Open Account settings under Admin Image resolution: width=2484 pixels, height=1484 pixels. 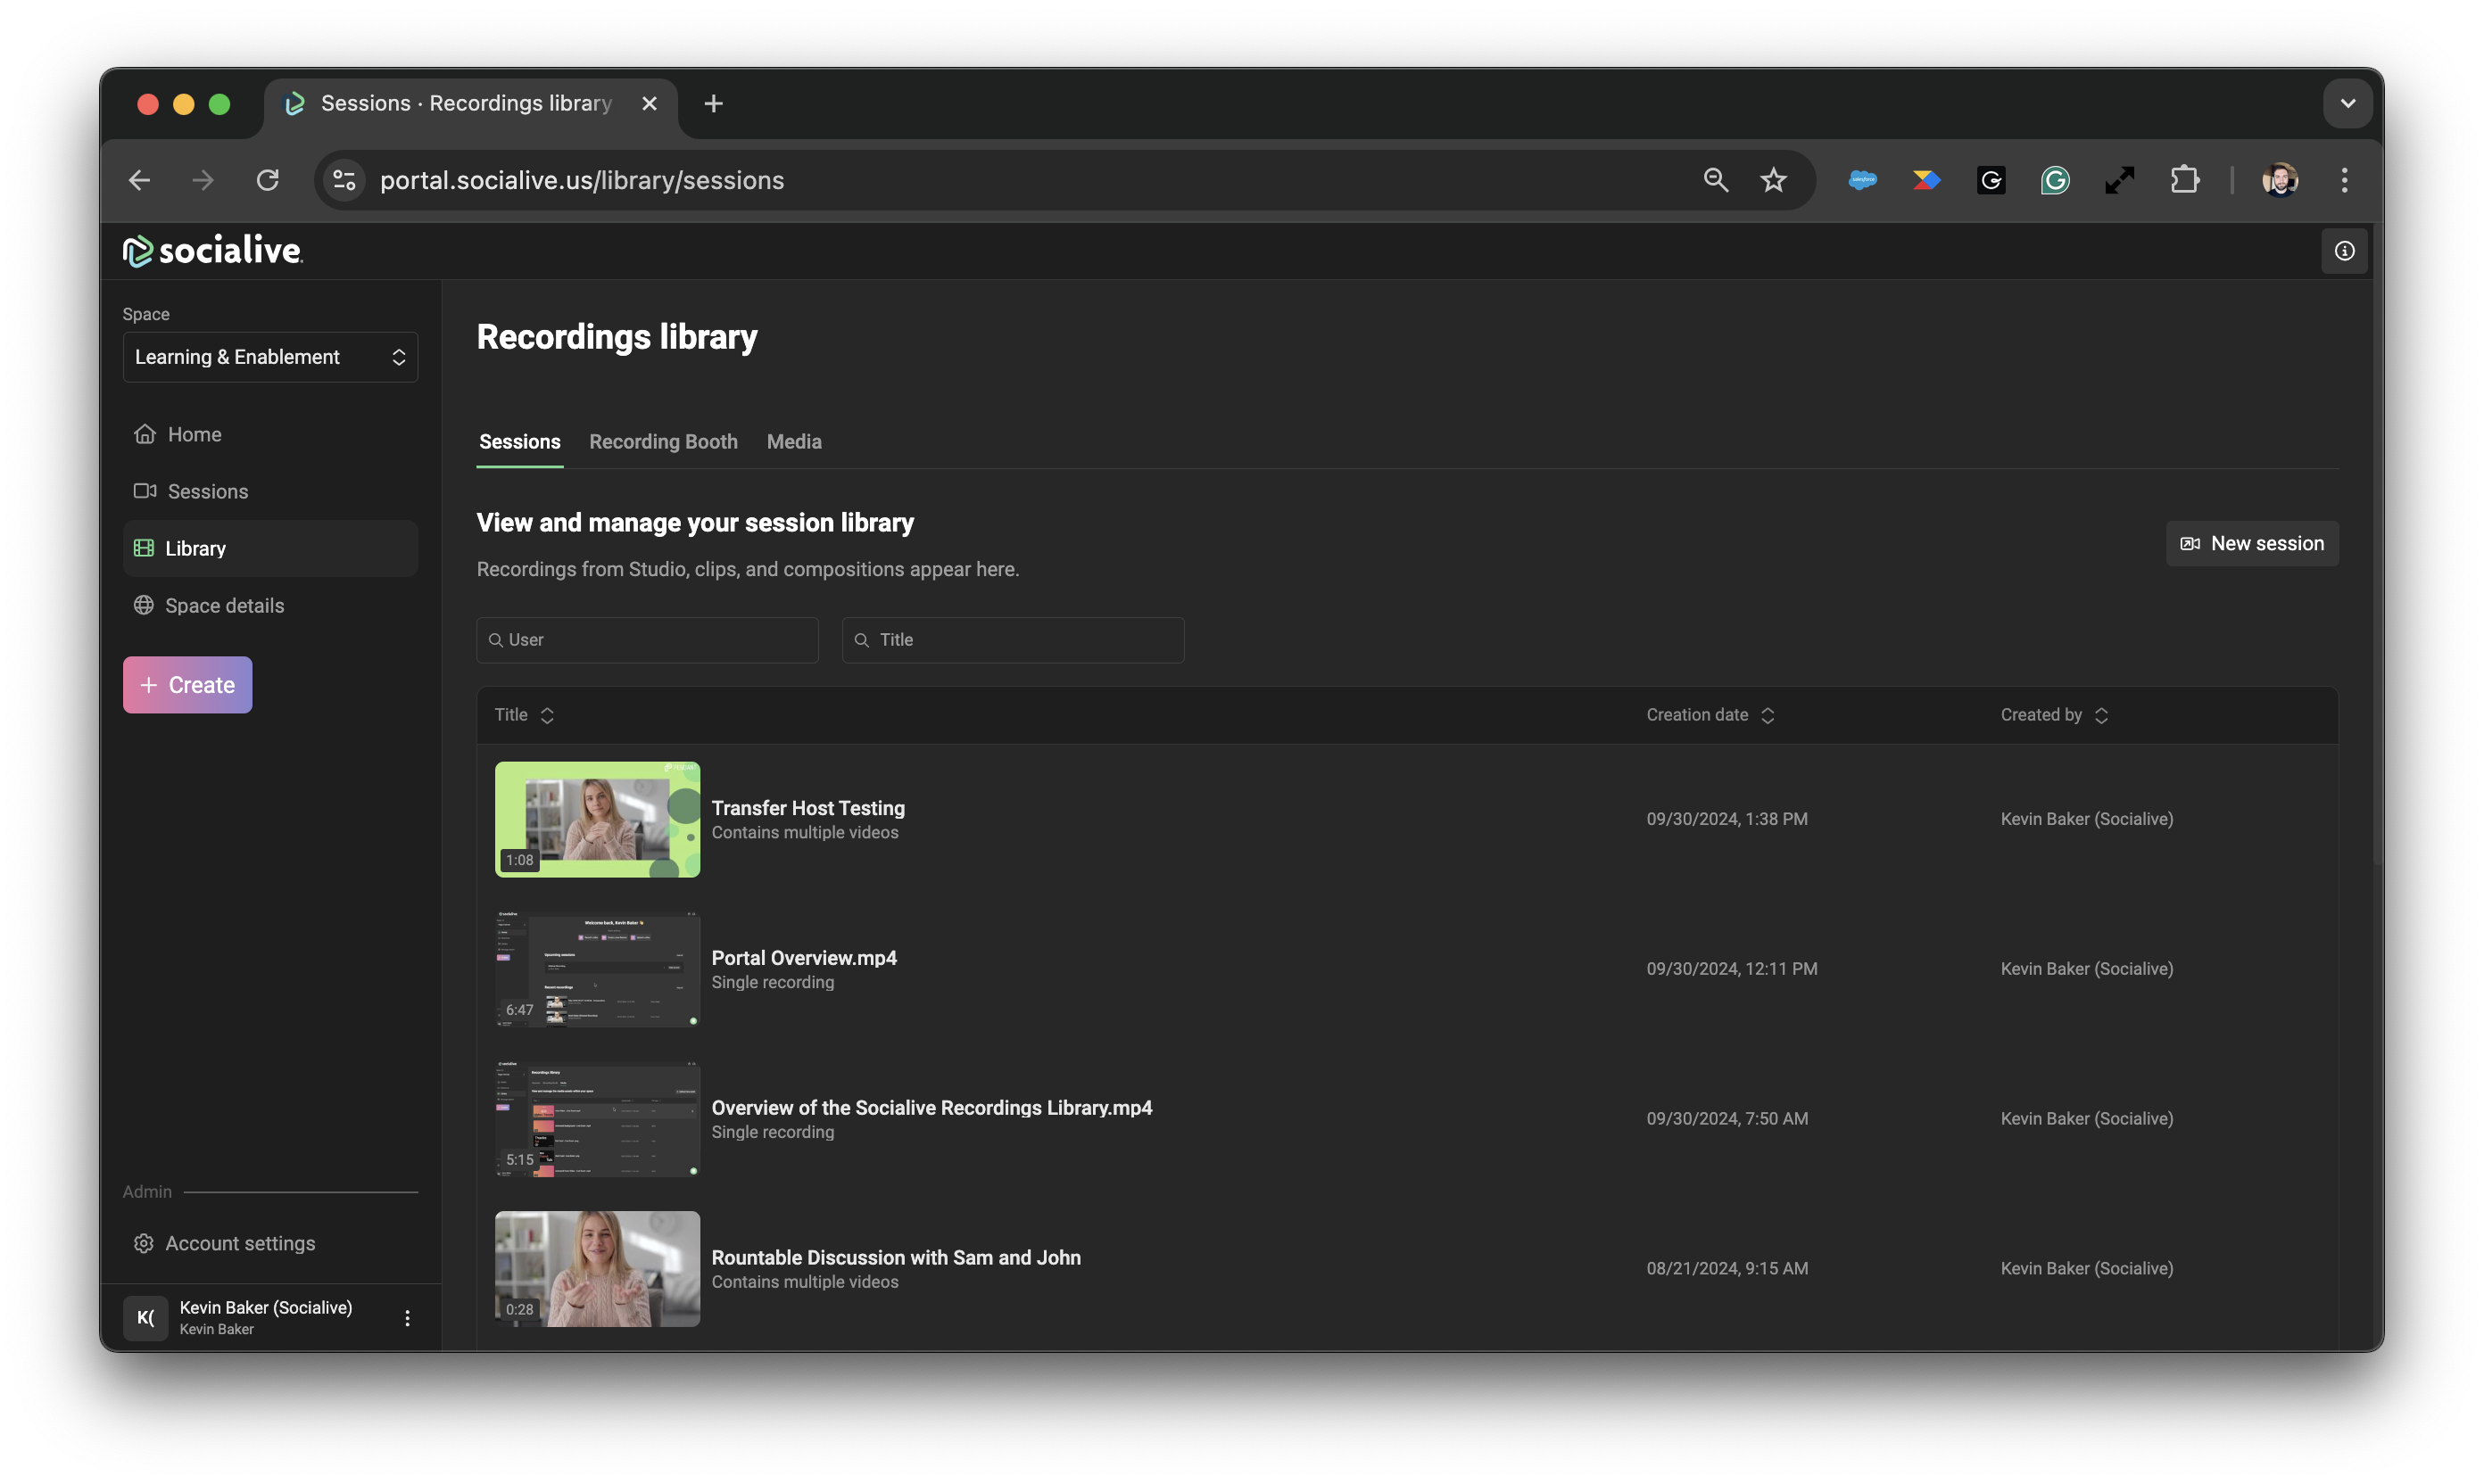click(239, 1243)
